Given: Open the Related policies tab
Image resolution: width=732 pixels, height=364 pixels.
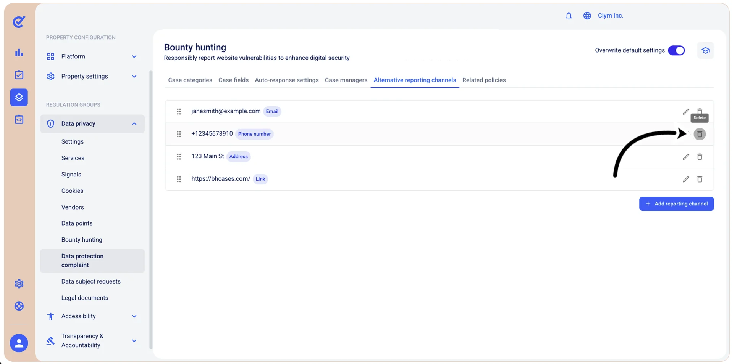Looking at the screenshot, I should click(484, 80).
